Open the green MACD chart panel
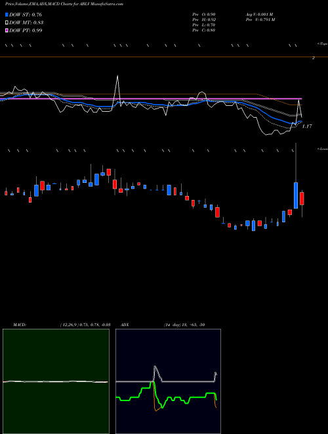The height and width of the screenshot is (434, 328). pos(56,381)
